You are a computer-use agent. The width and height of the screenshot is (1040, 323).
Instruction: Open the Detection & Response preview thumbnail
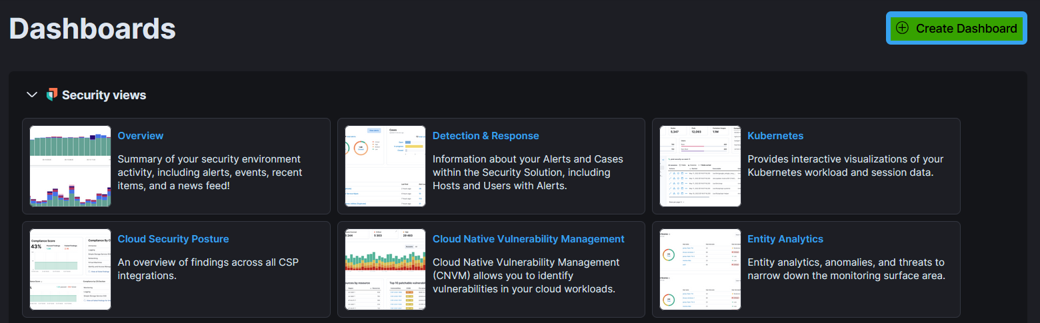click(385, 166)
